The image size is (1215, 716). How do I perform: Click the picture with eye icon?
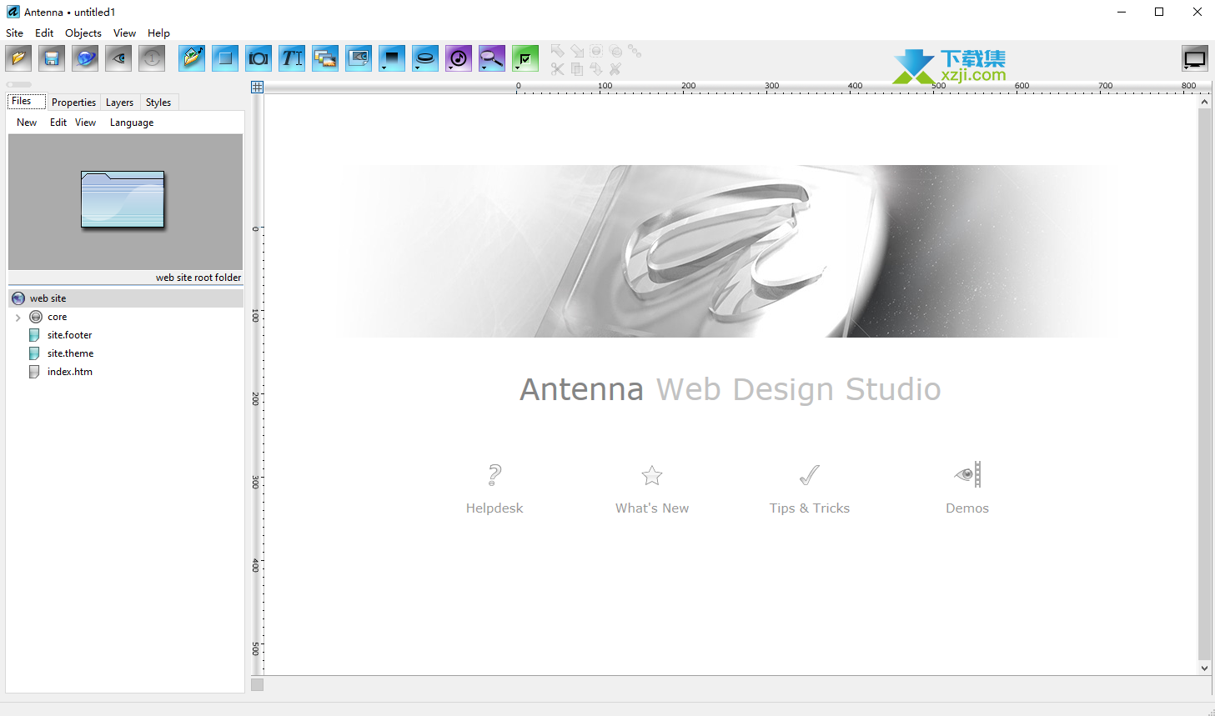359,58
